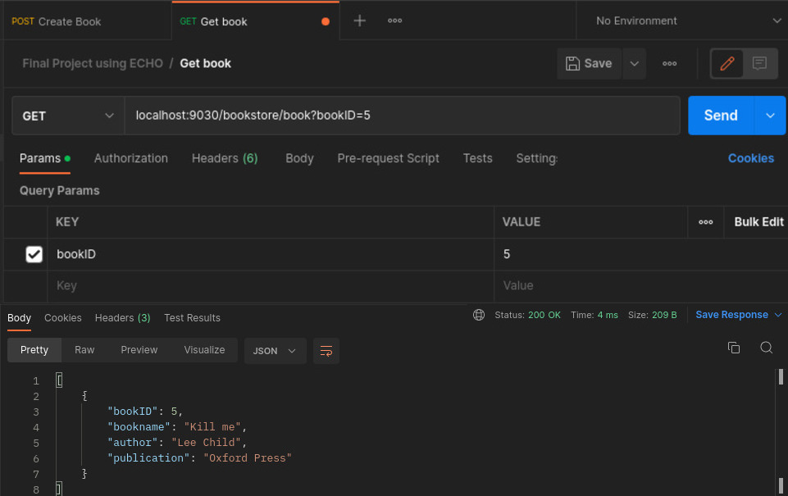Search the response with magnifier icon

[766, 348]
